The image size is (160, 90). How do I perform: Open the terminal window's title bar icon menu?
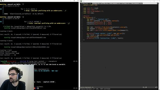(x=1, y=0)
